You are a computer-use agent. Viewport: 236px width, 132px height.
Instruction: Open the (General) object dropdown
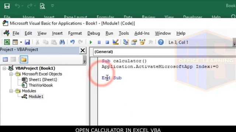pyautogui.click(x=164, y=52)
